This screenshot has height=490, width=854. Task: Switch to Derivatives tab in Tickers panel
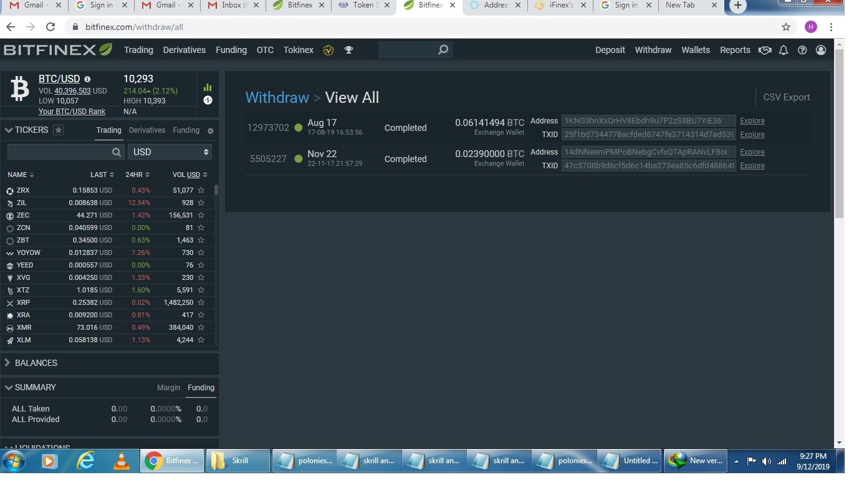click(x=147, y=130)
